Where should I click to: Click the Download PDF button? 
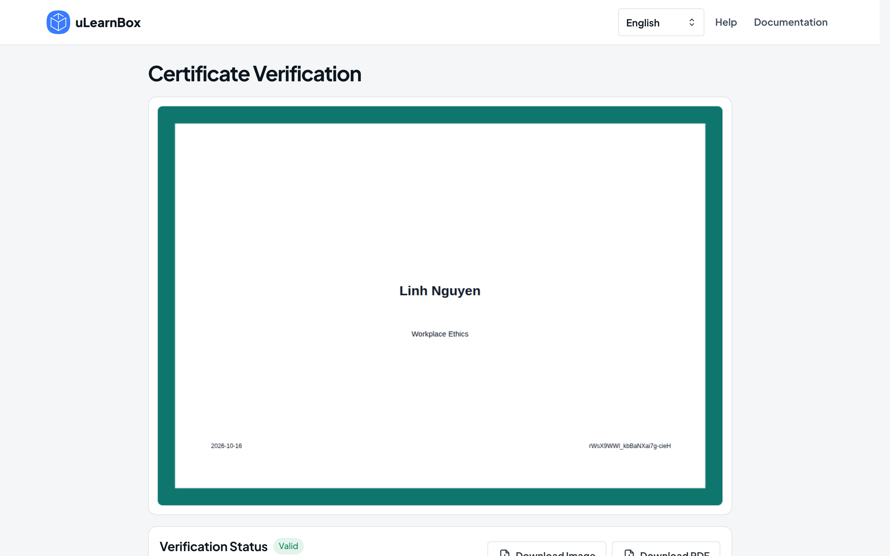(x=666, y=549)
